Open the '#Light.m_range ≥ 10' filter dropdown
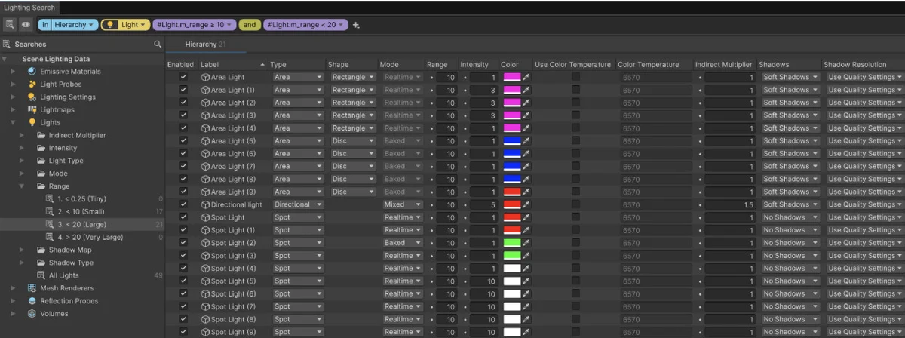This screenshot has height=338, width=905. tap(195, 25)
